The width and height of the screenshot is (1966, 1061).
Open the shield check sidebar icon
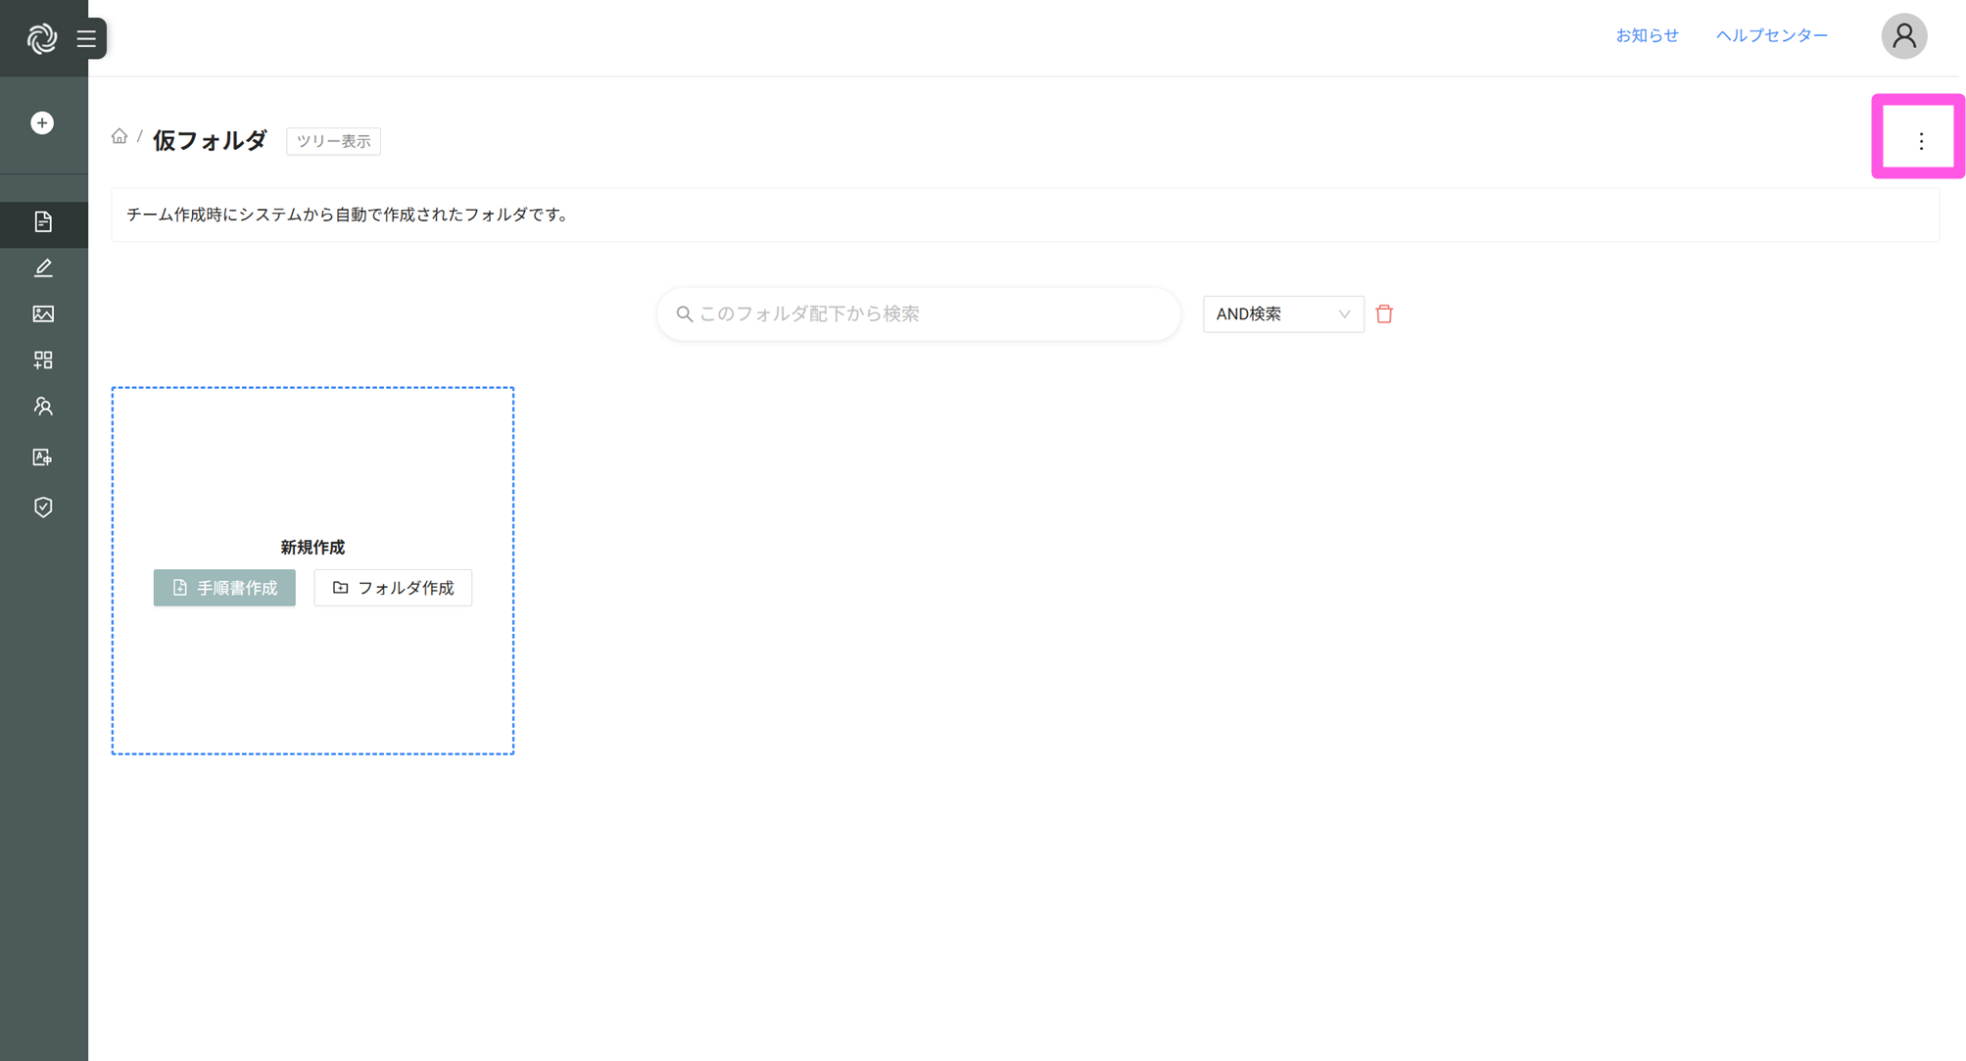tap(43, 506)
